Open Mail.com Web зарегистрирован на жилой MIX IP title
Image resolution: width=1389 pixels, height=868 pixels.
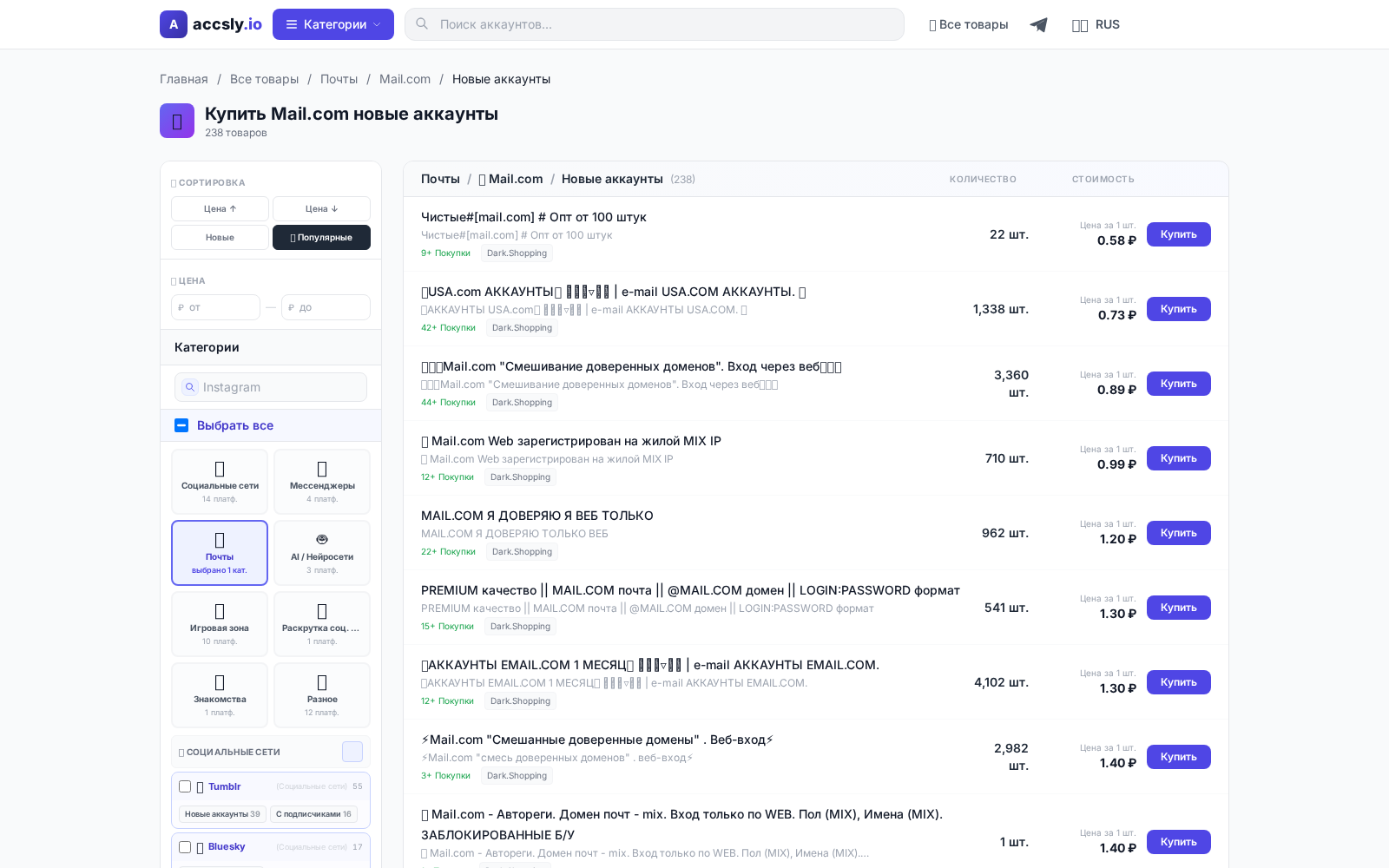click(x=571, y=441)
